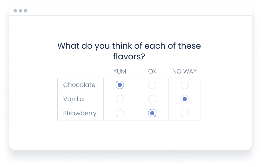
Task: Click the Chocolate row label
Action: (x=79, y=85)
